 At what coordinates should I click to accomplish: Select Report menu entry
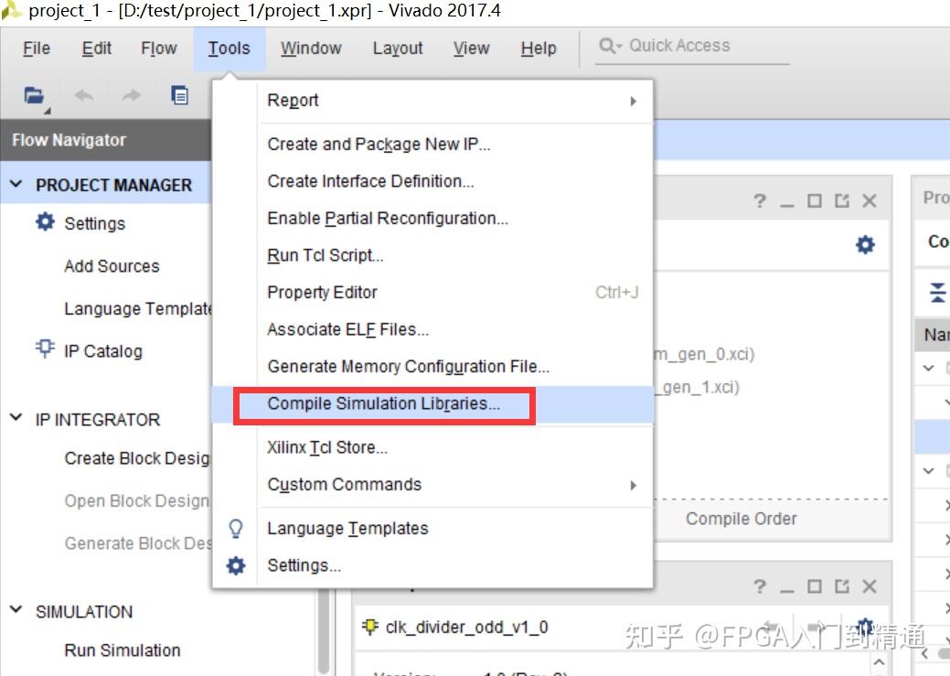(x=432, y=101)
